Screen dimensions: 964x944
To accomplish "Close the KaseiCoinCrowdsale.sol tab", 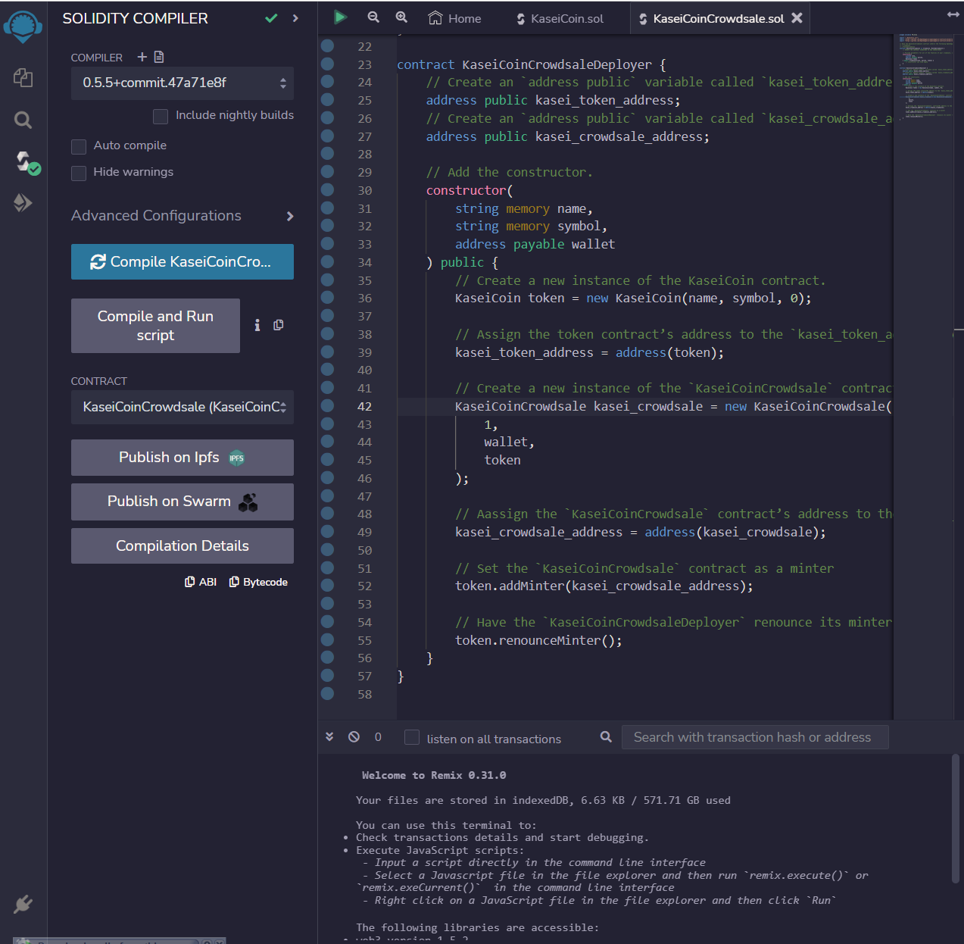I will click(x=797, y=17).
